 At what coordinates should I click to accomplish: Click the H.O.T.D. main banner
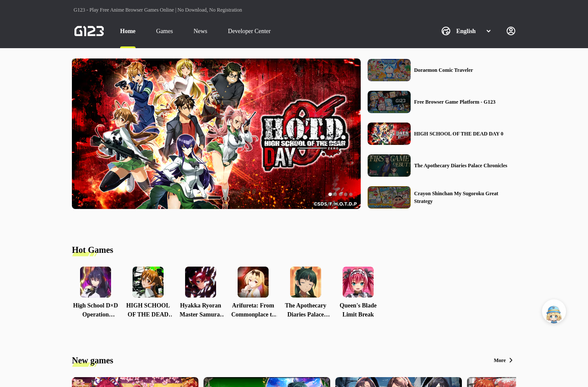[x=216, y=134]
